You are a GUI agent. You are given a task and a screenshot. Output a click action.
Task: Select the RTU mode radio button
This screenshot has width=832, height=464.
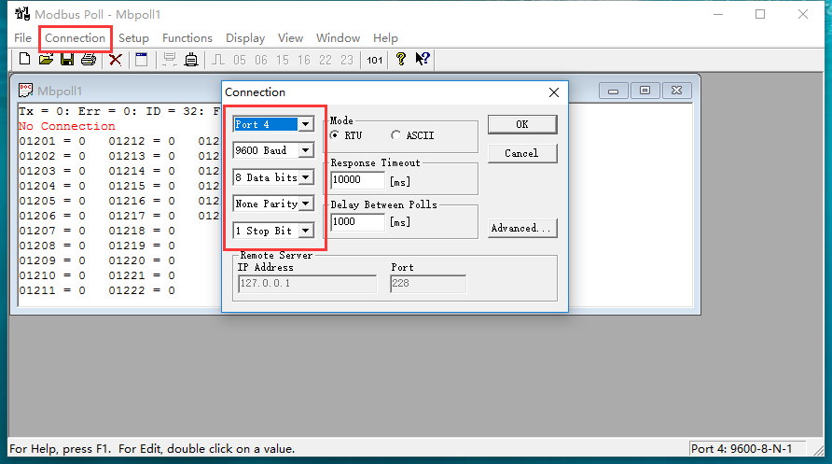(x=334, y=134)
